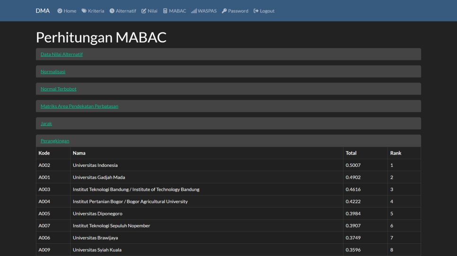Click the total value 0.4902
This screenshot has height=256, width=457.
coord(353,177)
